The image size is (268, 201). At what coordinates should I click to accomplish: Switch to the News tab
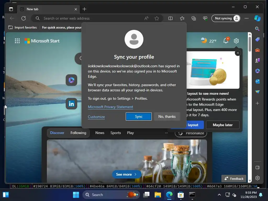pyautogui.click(x=100, y=133)
